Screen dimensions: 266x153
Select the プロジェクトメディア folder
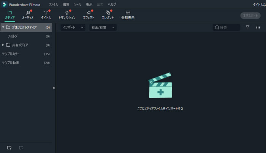pos(26,27)
